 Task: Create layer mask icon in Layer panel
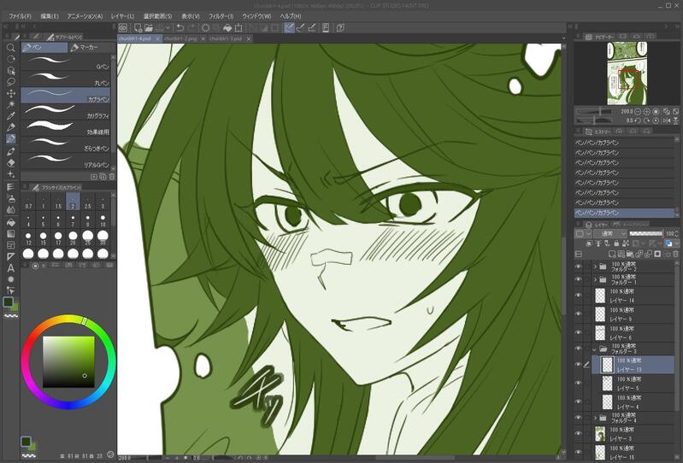tap(657, 254)
